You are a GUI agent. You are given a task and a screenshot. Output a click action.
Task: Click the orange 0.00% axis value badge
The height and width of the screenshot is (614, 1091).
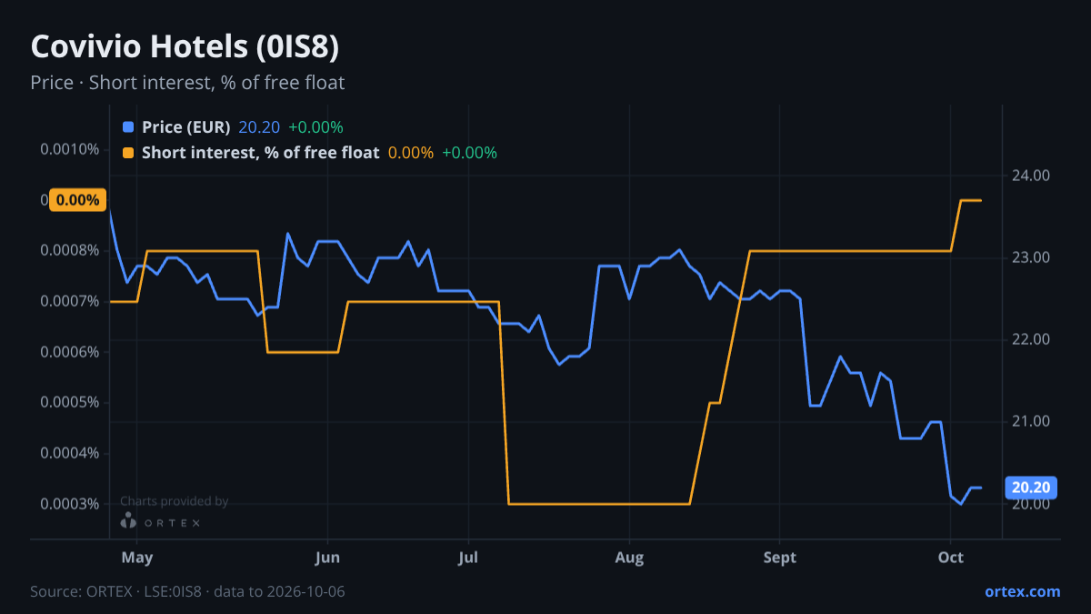point(77,200)
